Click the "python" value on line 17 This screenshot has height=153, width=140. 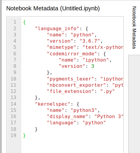click(94, 123)
